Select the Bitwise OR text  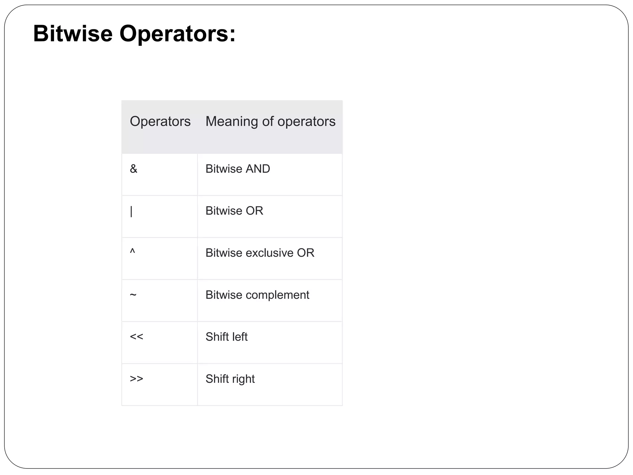click(x=234, y=211)
